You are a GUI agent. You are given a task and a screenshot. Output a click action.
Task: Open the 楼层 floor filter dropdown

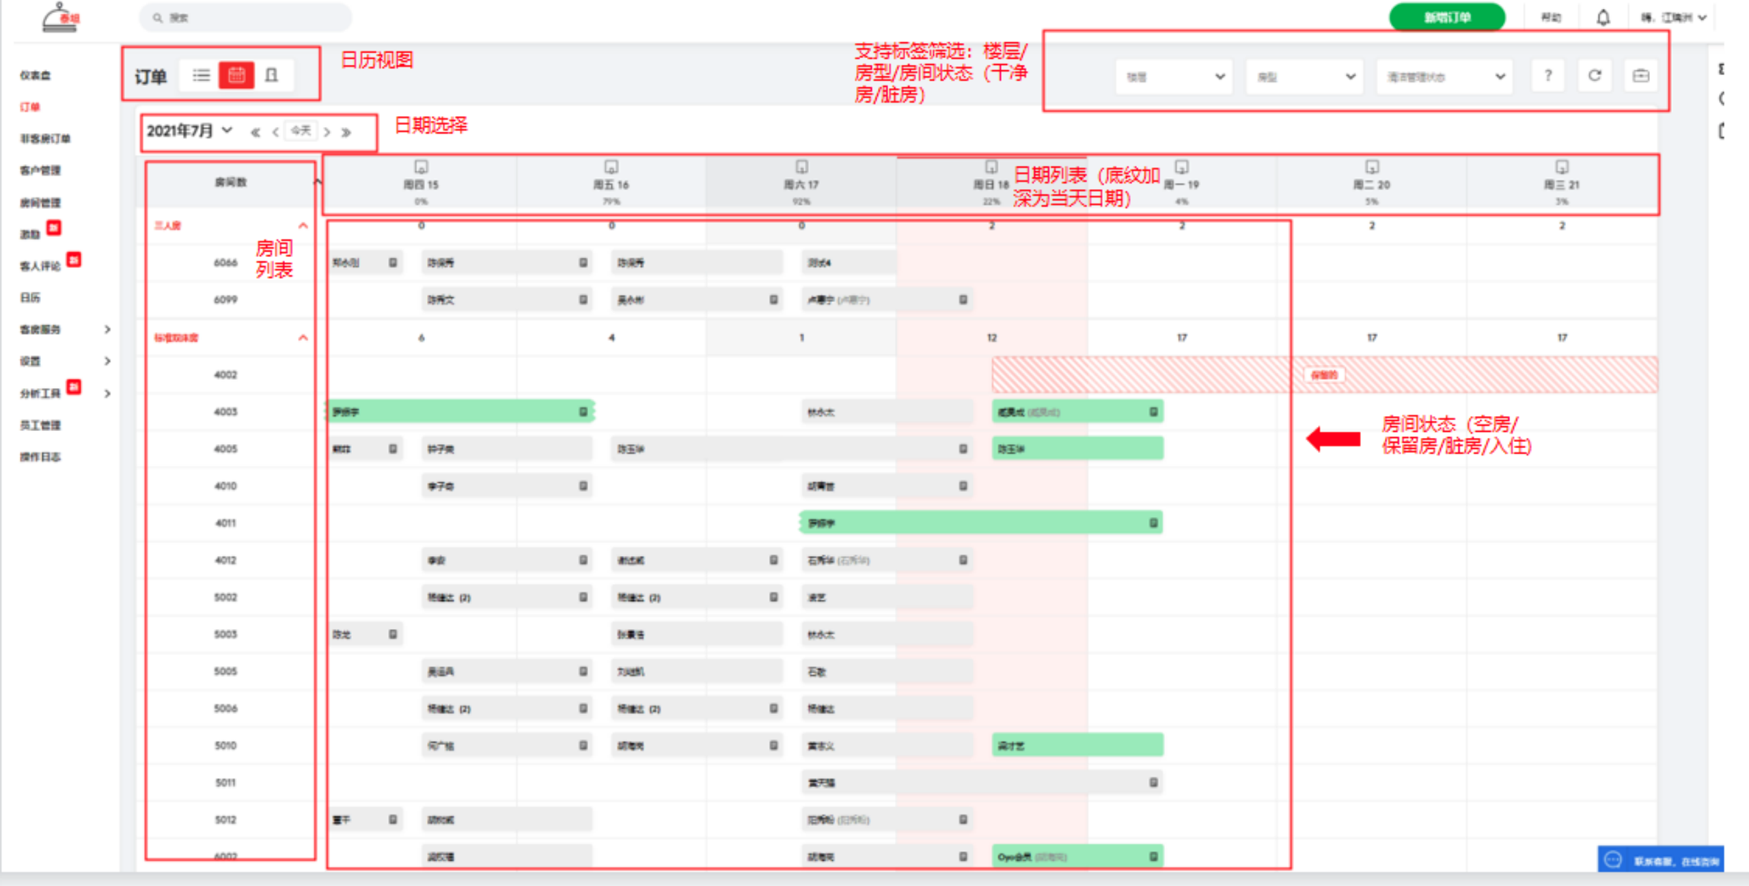coord(1174,77)
